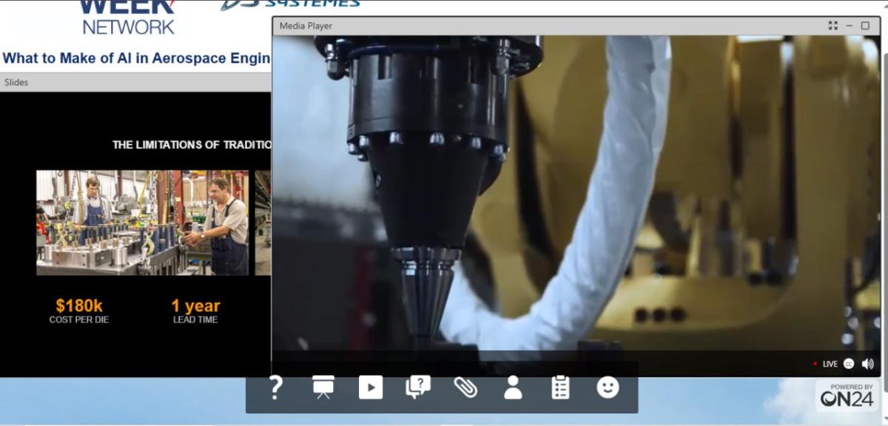Click the Slides panel header
This screenshot has width=888, height=426.
tap(133, 82)
